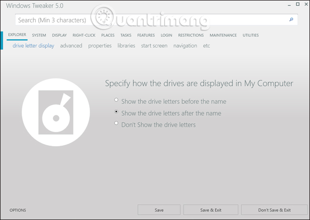Focus the Search (Min 3 characters) field
Screen dimensions: 310x220
point(156,20)
